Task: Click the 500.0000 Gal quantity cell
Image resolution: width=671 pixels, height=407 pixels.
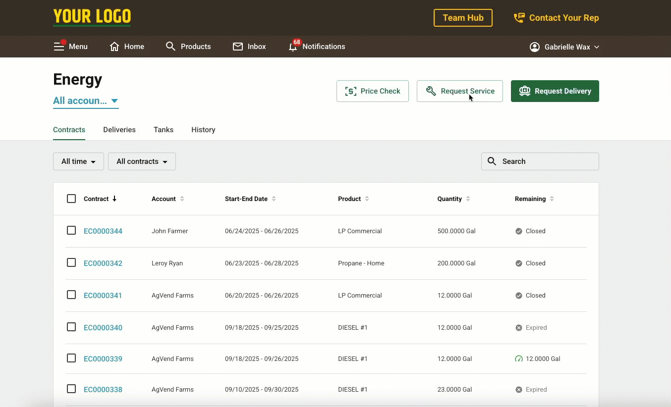Action: pos(456,231)
